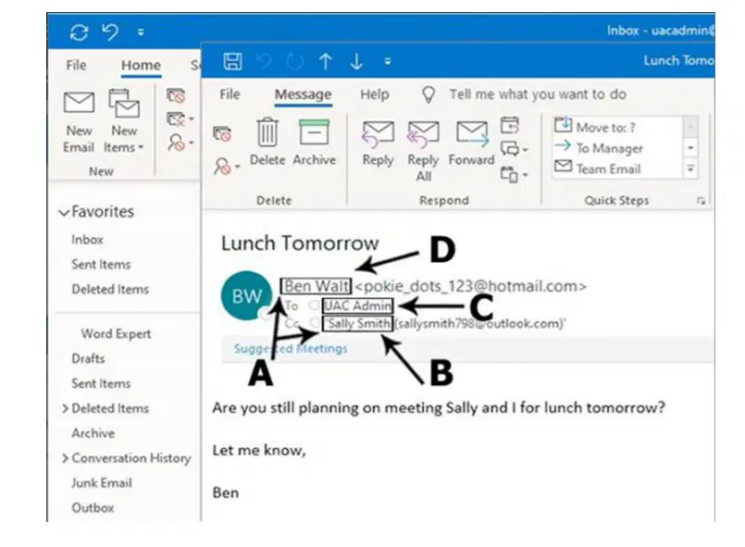Archive the message
The image size is (745, 547).
click(314, 142)
